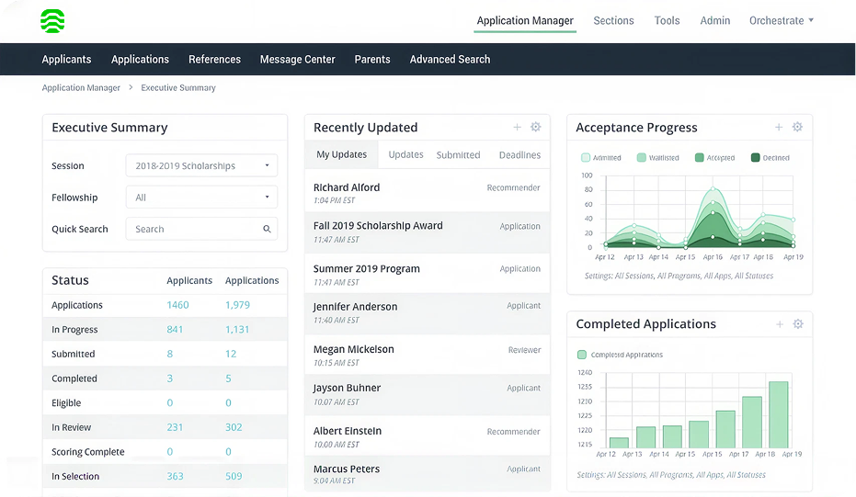This screenshot has height=497, width=856.
Task: Open the Tools top menu
Action: [668, 21]
